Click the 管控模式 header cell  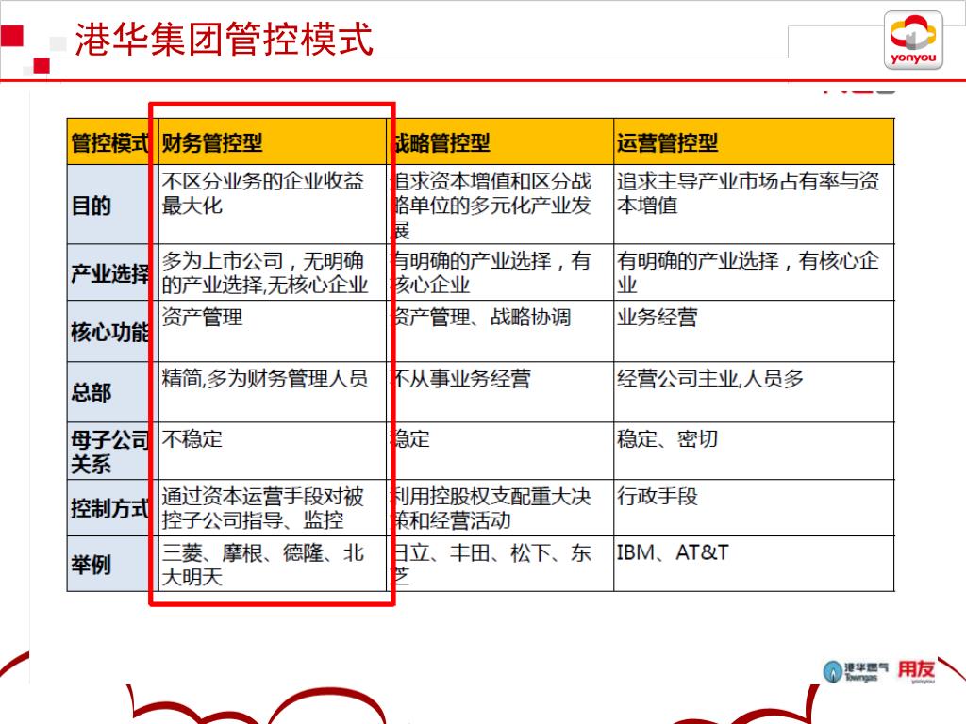113,141
